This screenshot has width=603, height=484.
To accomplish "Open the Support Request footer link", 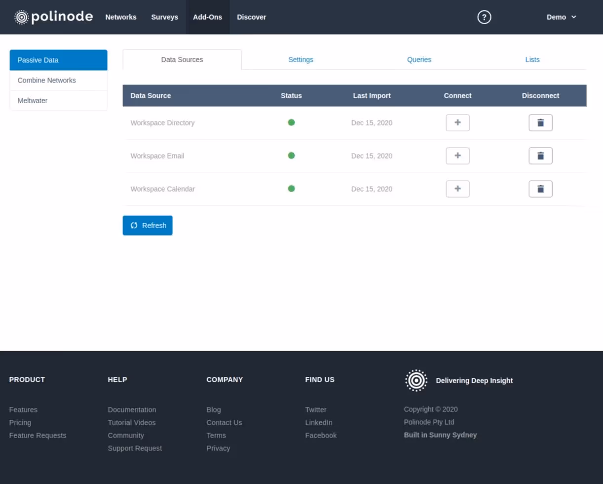I will point(135,448).
